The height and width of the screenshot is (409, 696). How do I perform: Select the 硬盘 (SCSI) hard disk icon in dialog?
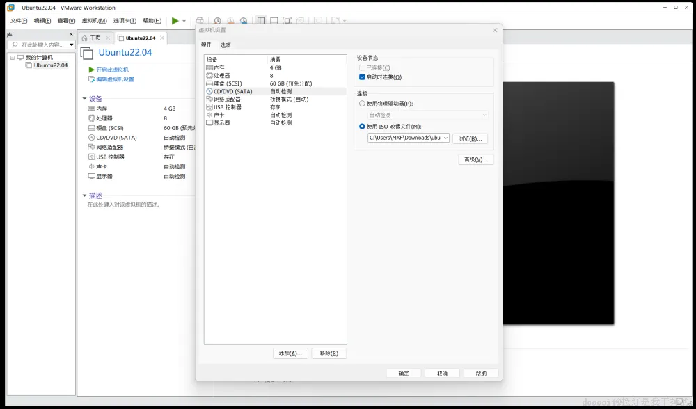coord(209,83)
